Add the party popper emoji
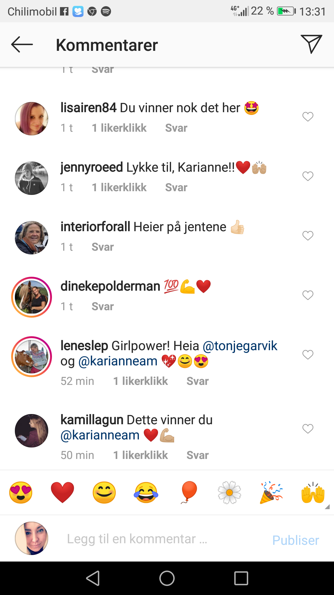 (271, 492)
